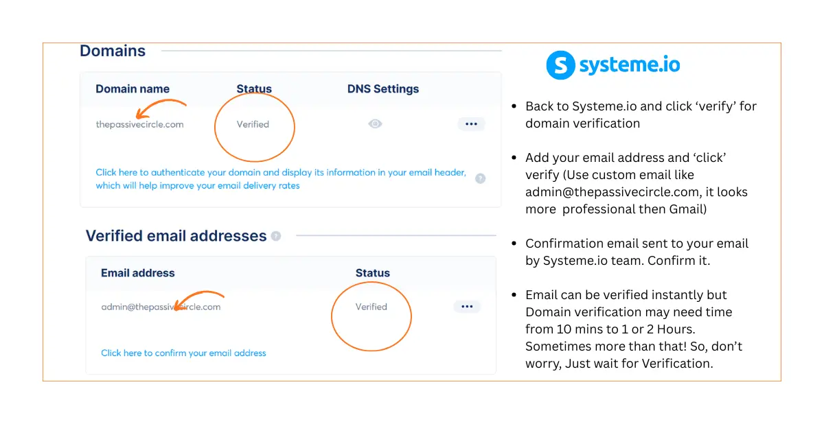Click the Verified status of the domain
The height and width of the screenshot is (424, 824).
point(253,124)
